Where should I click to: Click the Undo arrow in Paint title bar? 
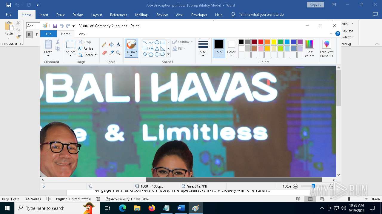[61, 26]
